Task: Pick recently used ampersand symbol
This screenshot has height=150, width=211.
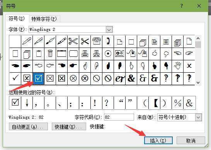Action: pos(189,102)
